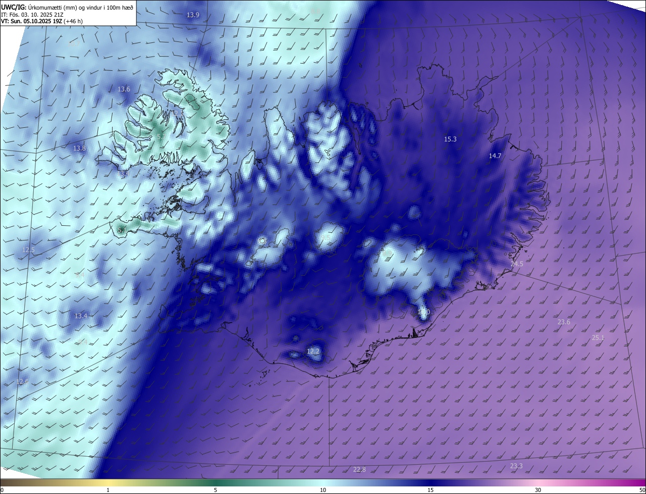Click the 13.4 value in the southwest sea
646x494 pixels.
[x=81, y=316]
